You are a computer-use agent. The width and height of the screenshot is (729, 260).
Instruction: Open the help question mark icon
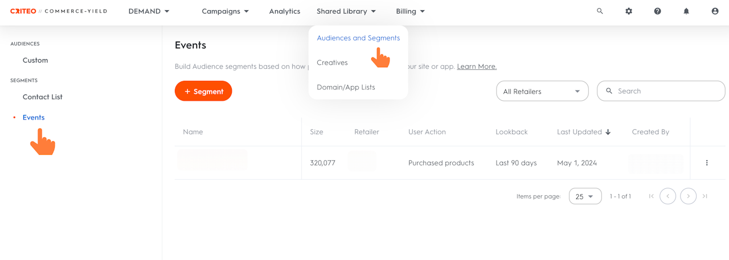click(x=657, y=11)
